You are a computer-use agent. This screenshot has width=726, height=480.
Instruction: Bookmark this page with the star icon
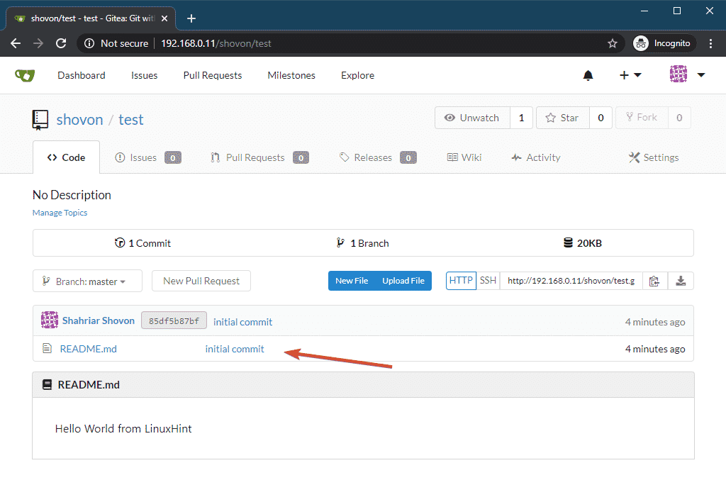tap(613, 43)
